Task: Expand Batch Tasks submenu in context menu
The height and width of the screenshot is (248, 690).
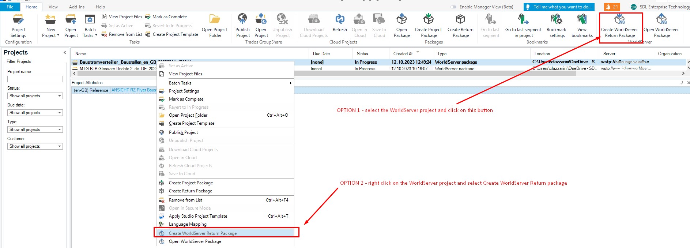Action: click(x=290, y=83)
